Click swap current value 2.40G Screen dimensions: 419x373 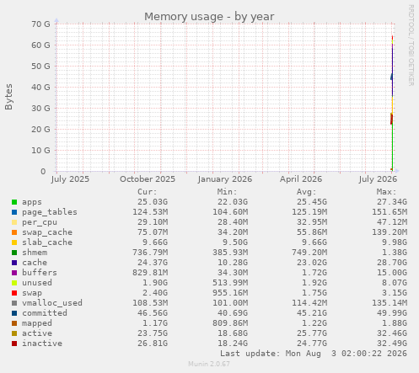pos(155,293)
